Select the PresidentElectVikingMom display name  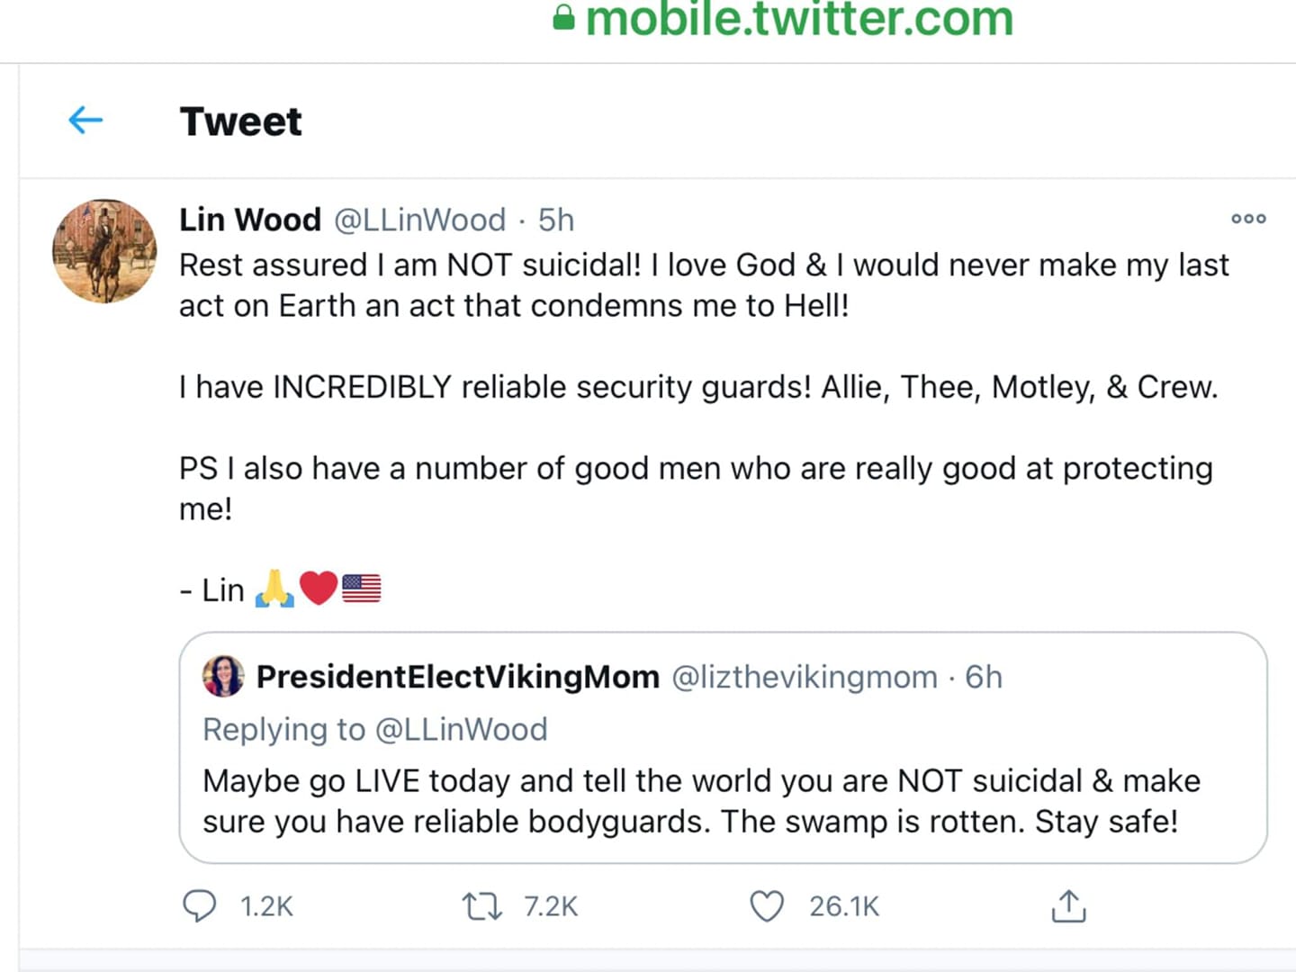click(x=458, y=677)
